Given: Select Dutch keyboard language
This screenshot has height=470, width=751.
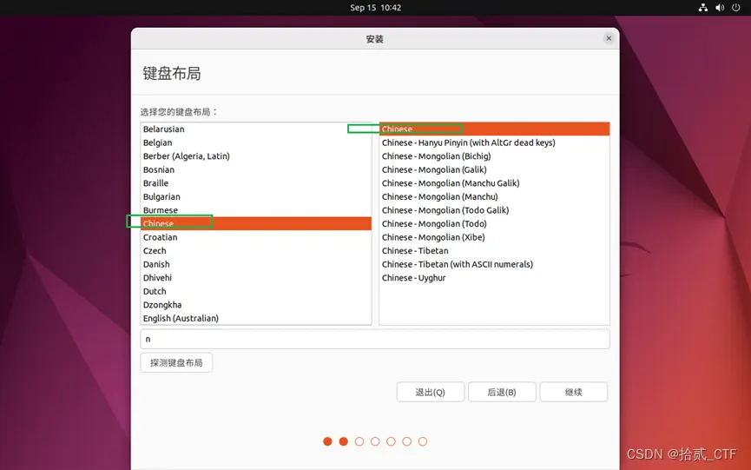Looking at the screenshot, I should coord(256,291).
